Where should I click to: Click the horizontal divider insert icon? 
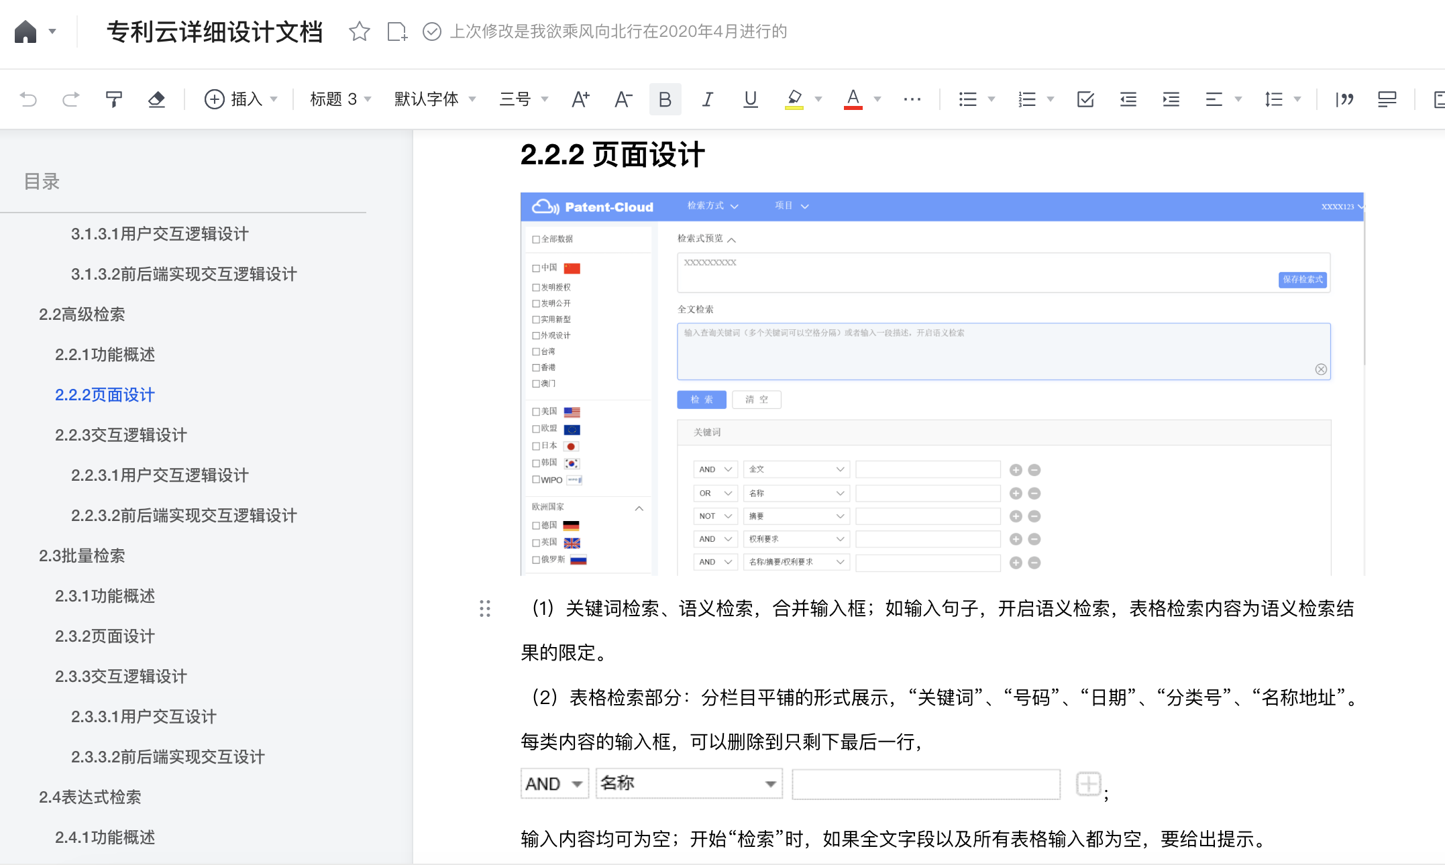[1387, 99]
